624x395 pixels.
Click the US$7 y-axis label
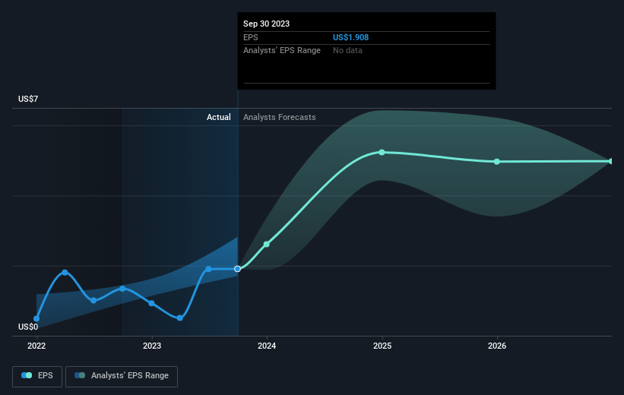[x=28, y=99]
